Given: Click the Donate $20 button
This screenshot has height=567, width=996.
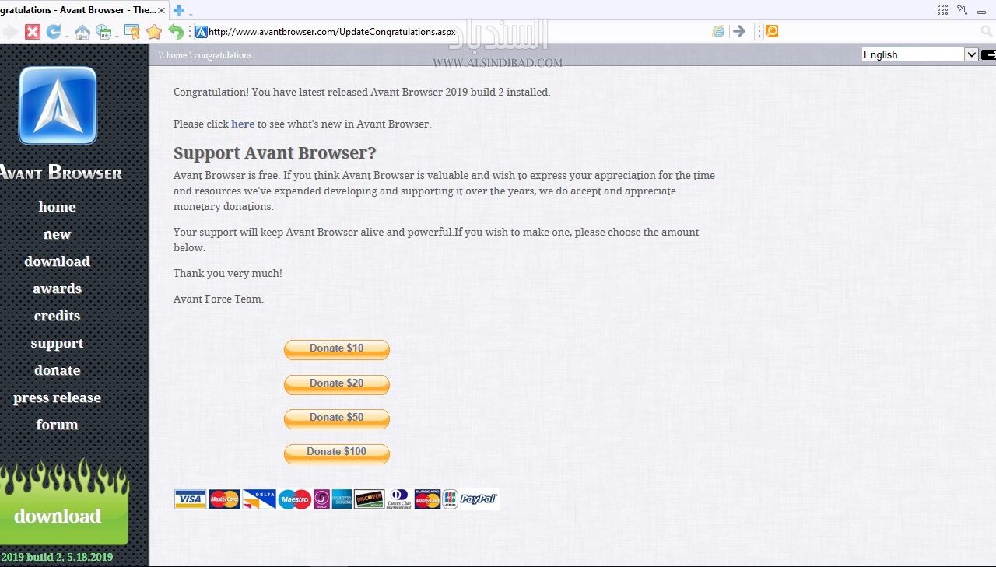Looking at the screenshot, I should click(337, 384).
